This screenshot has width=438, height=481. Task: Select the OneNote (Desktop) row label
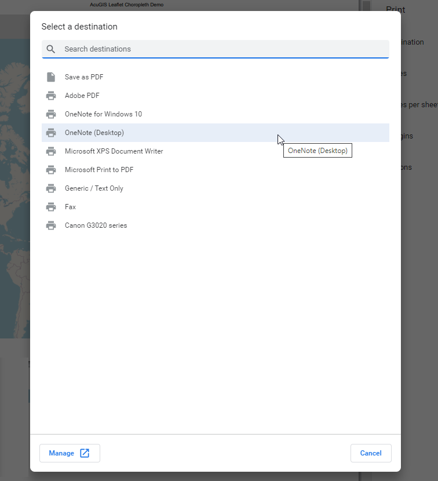[94, 133]
